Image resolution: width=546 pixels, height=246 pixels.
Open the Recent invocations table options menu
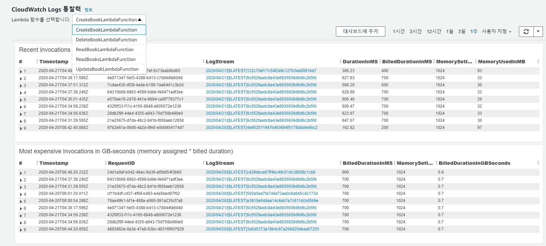point(538,61)
